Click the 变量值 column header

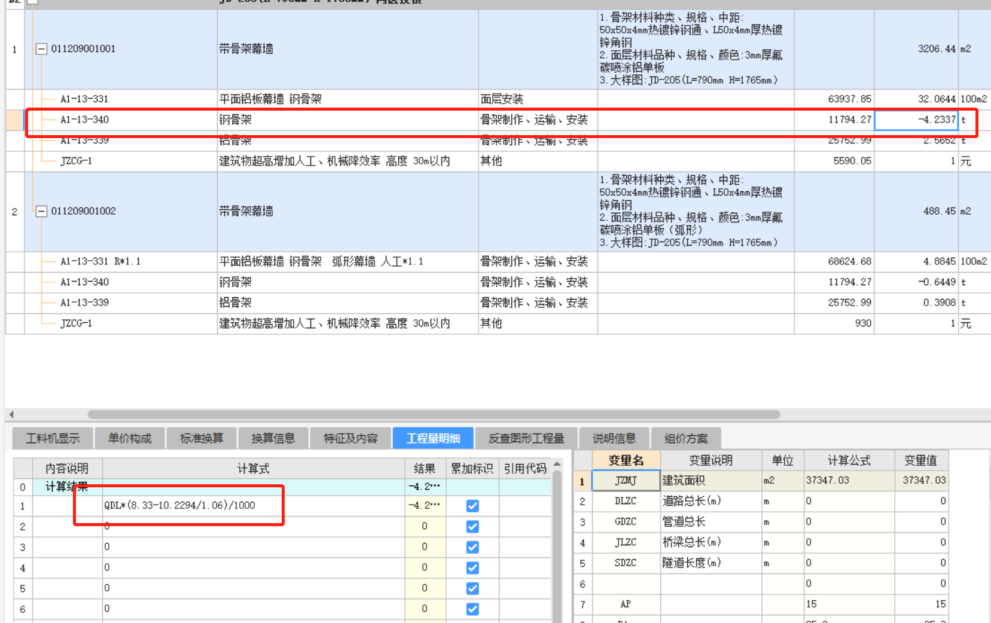(x=921, y=460)
